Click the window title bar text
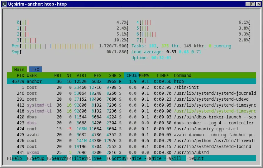The height and width of the screenshot is (168, 263). pos(37,4)
